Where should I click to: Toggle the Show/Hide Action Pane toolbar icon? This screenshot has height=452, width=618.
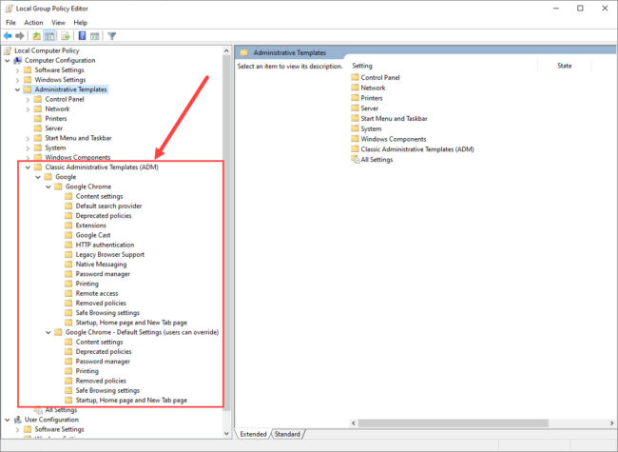(x=94, y=36)
